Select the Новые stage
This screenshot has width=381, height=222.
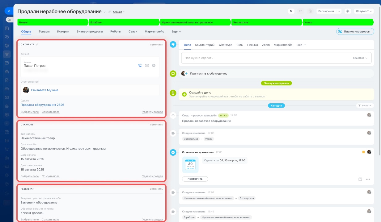click(53, 22)
